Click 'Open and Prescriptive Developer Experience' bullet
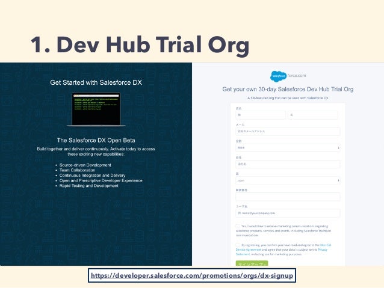Screen dimensions: 384x288 (101, 180)
